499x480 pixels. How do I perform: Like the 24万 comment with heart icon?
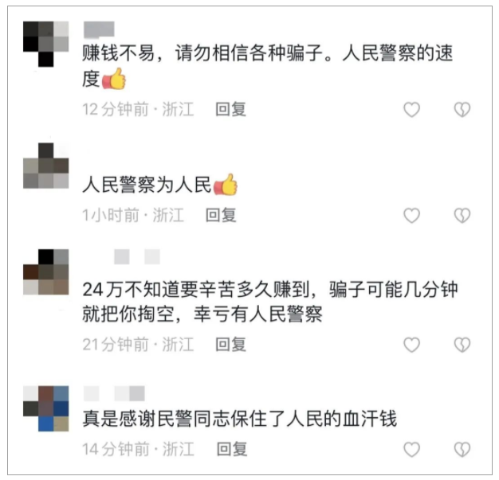tap(411, 345)
